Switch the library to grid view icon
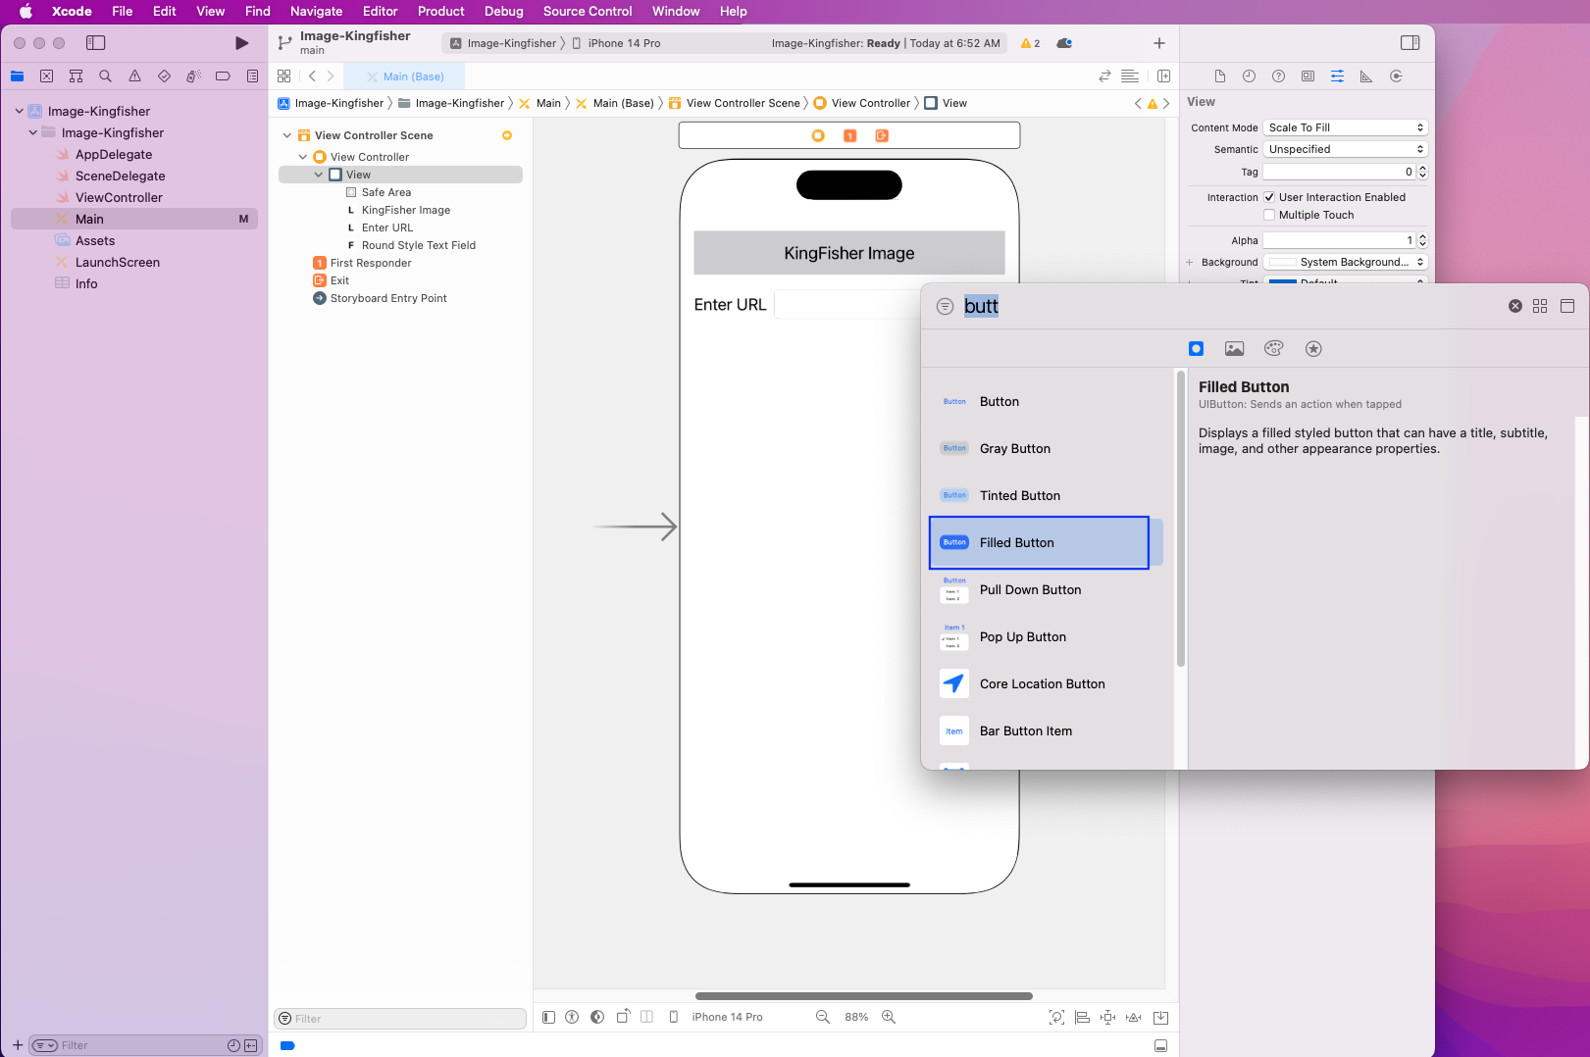This screenshot has width=1590, height=1057. click(x=1540, y=306)
